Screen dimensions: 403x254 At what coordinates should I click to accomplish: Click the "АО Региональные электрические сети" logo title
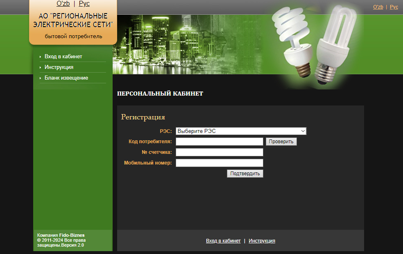click(73, 21)
